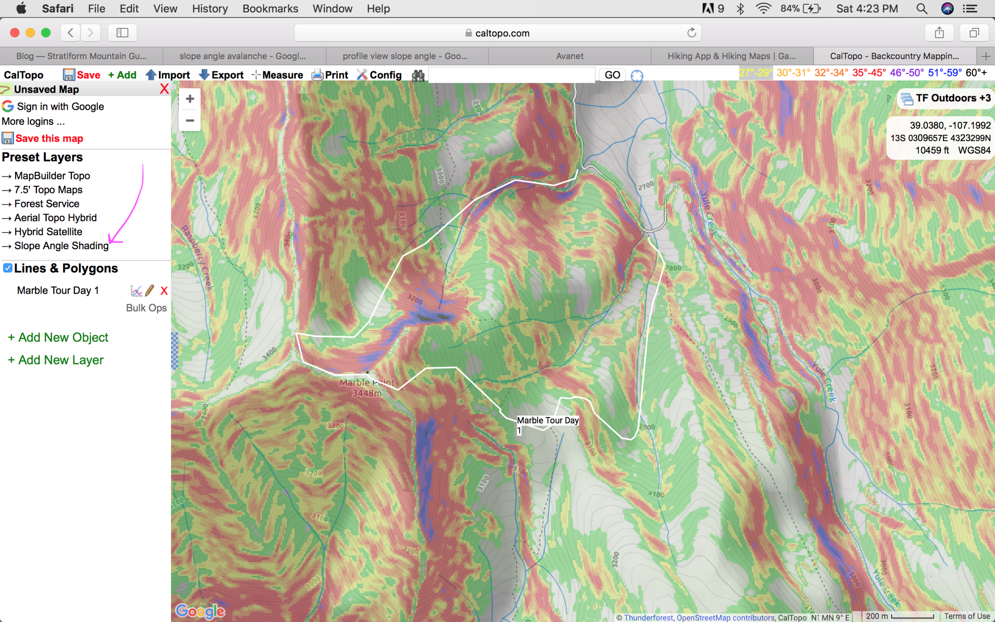995x622 pixels.
Task: Click the GO search button
Action: (x=612, y=75)
